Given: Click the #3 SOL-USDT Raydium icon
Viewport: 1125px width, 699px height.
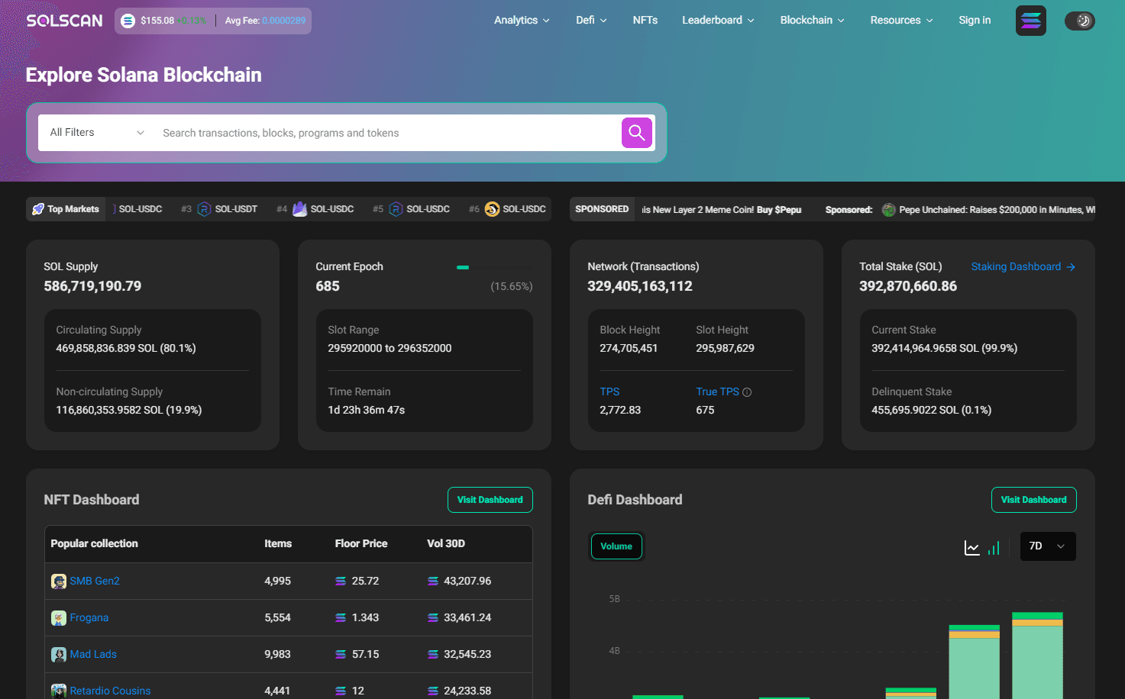Looking at the screenshot, I should tap(204, 209).
